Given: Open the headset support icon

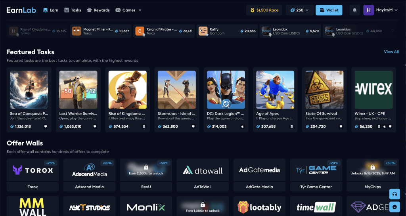Looking at the screenshot, I should pyautogui.click(x=395, y=194).
